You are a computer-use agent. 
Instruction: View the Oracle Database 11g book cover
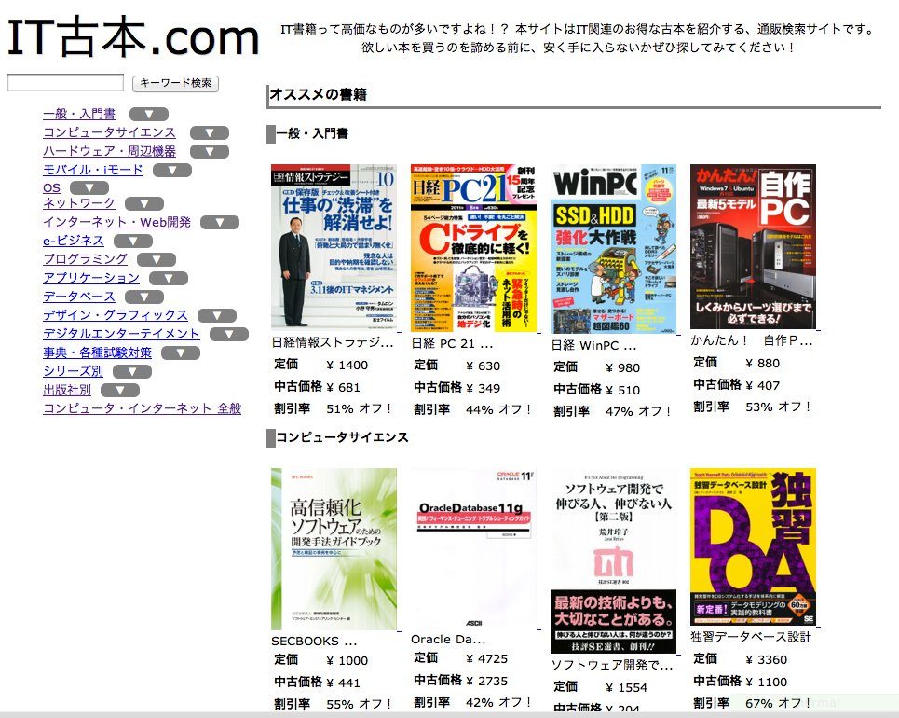473,550
